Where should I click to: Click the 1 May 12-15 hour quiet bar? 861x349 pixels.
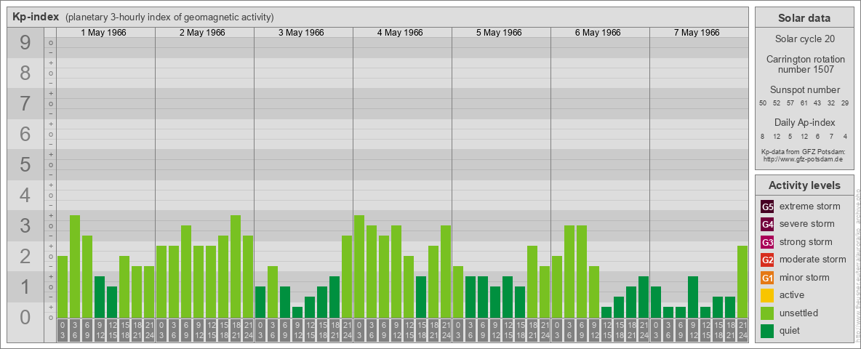112,302
